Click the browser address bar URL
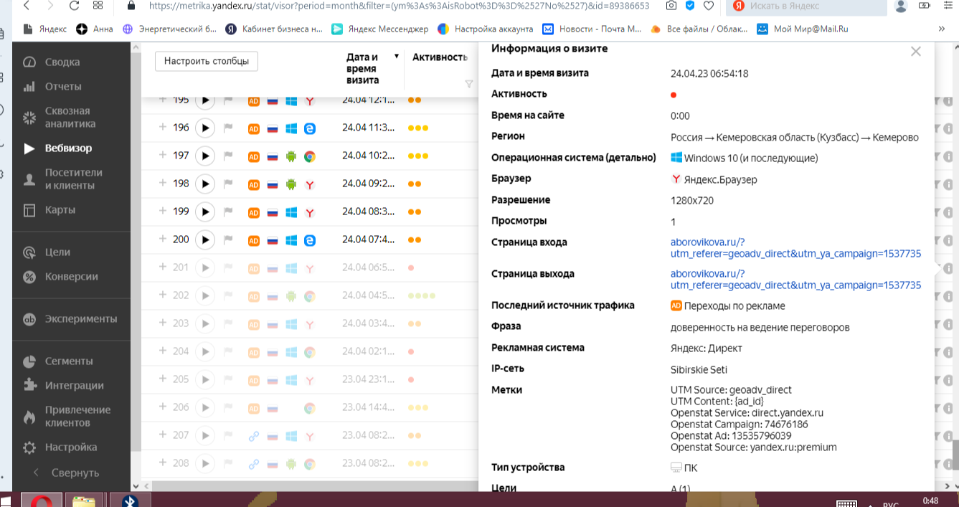959x507 pixels. [399, 6]
